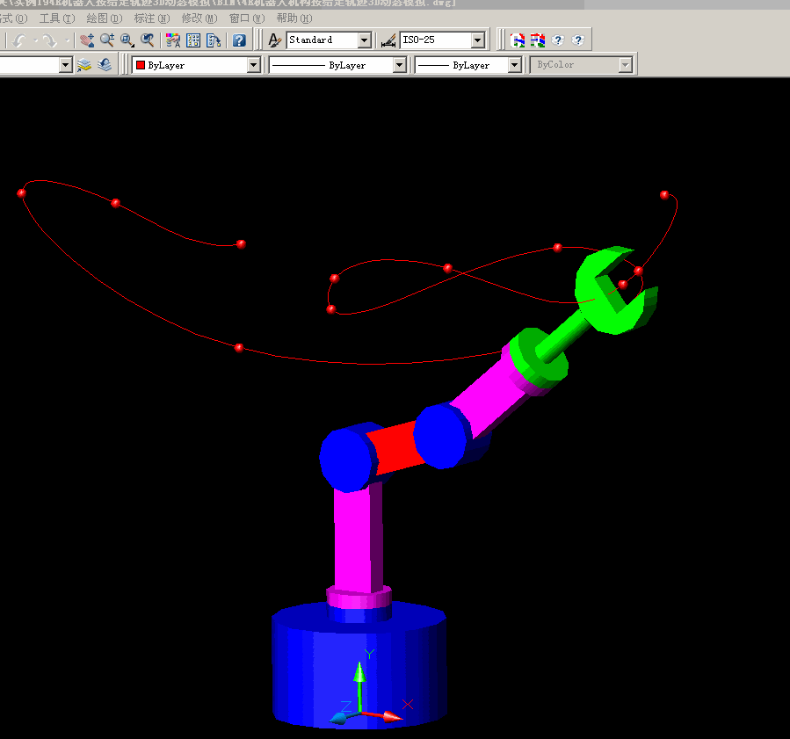Open the 标注(N) menu
Viewport: 790px width, 739px height.
[152, 18]
